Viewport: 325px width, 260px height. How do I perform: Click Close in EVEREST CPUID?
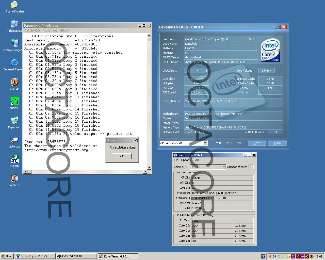click(x=277, y=143)
